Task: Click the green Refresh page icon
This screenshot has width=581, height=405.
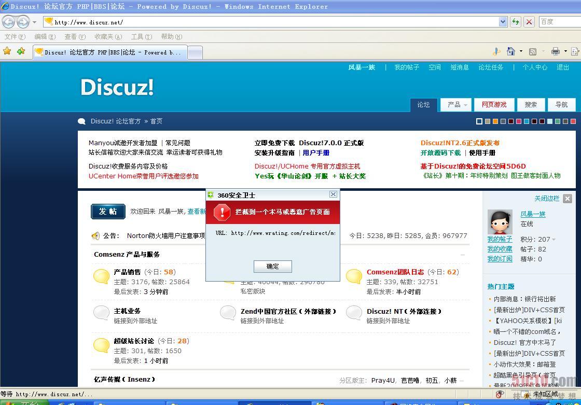Action: click(x=516, y=21)
